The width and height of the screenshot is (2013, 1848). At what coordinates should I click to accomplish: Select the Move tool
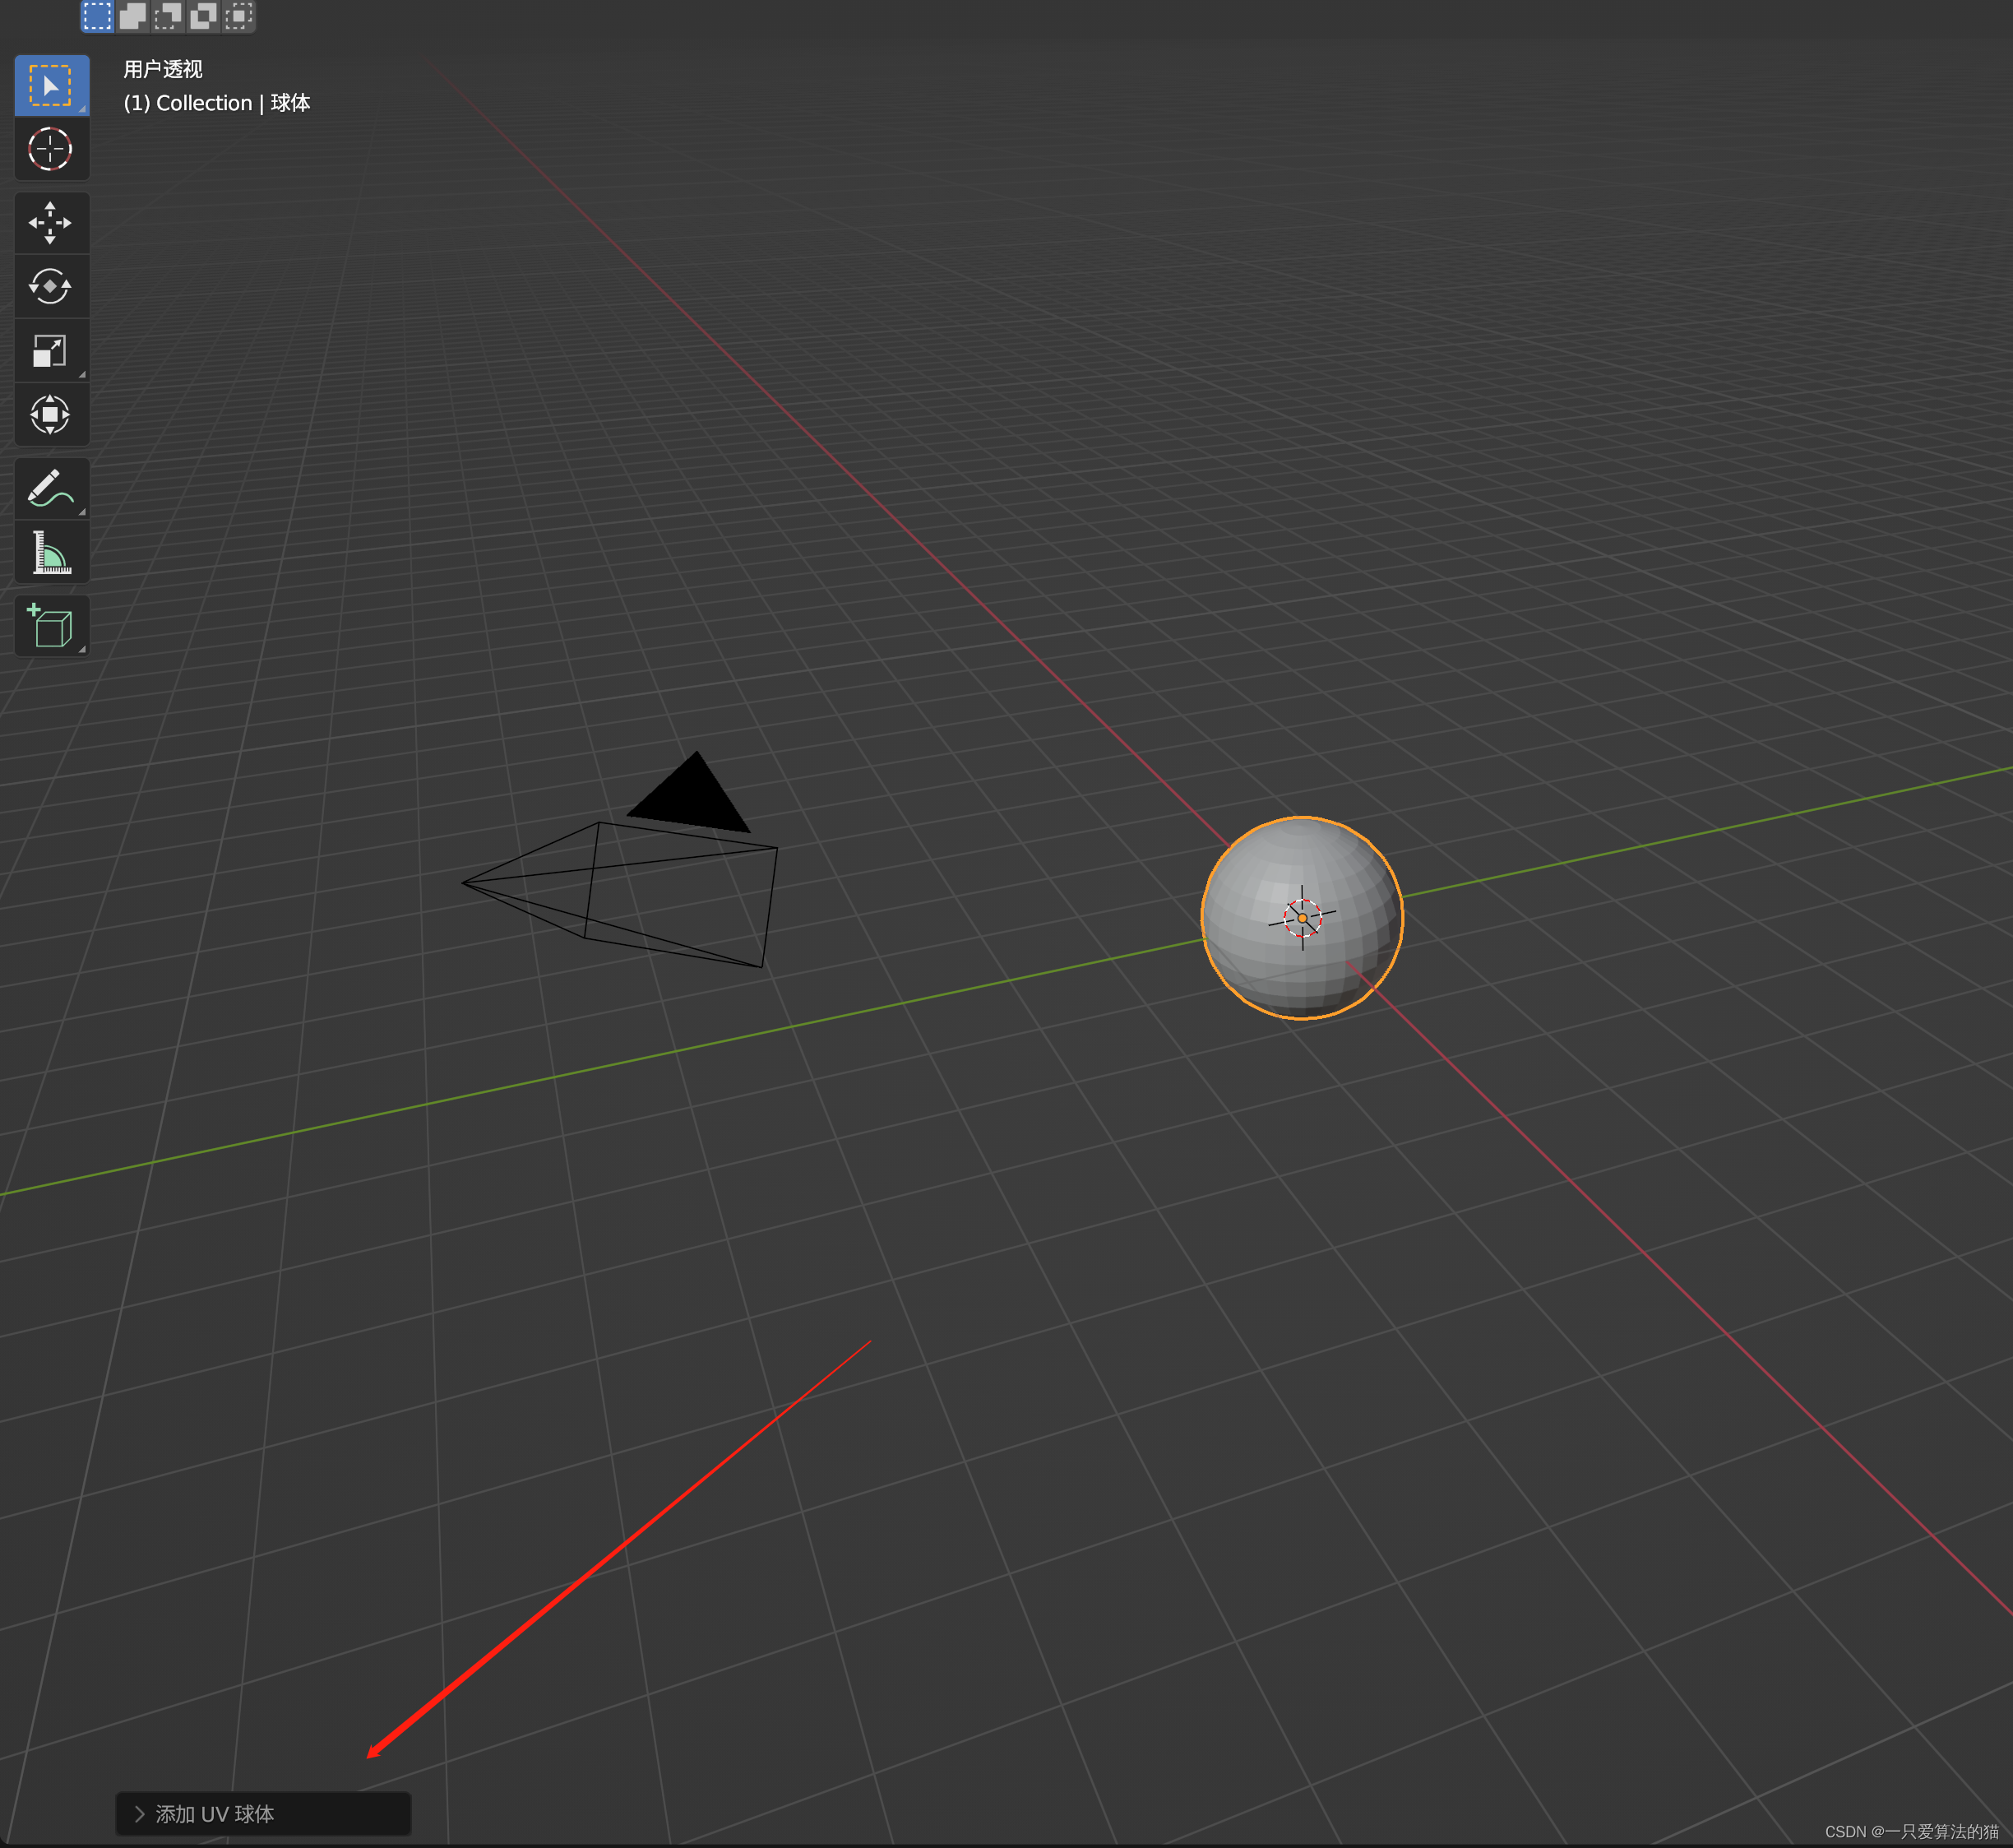click(51, 223)
